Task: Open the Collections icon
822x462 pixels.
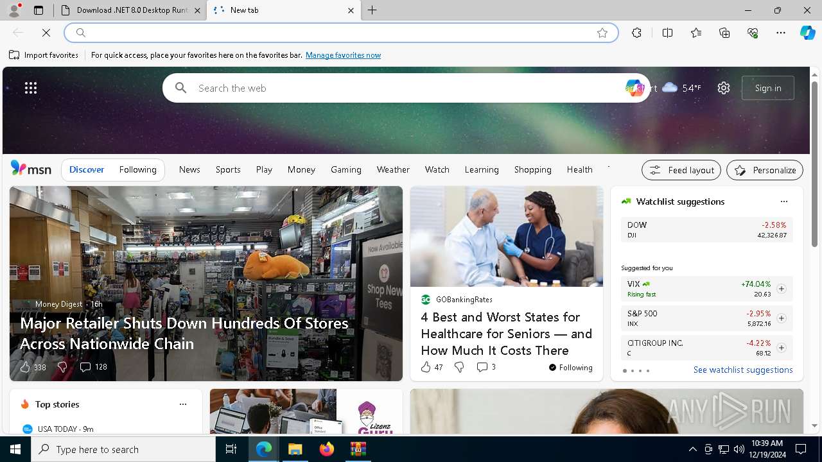Action: click(724, 33)
